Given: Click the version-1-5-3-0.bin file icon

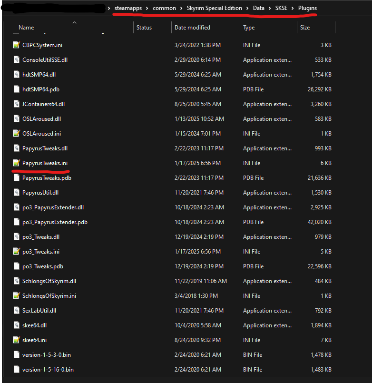Looking at the screenshot, I should coord(16,354).
